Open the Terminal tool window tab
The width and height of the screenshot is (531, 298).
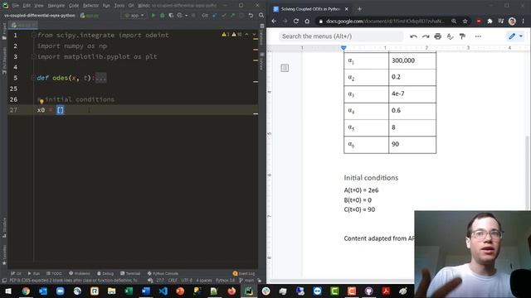tap(130, 273)
